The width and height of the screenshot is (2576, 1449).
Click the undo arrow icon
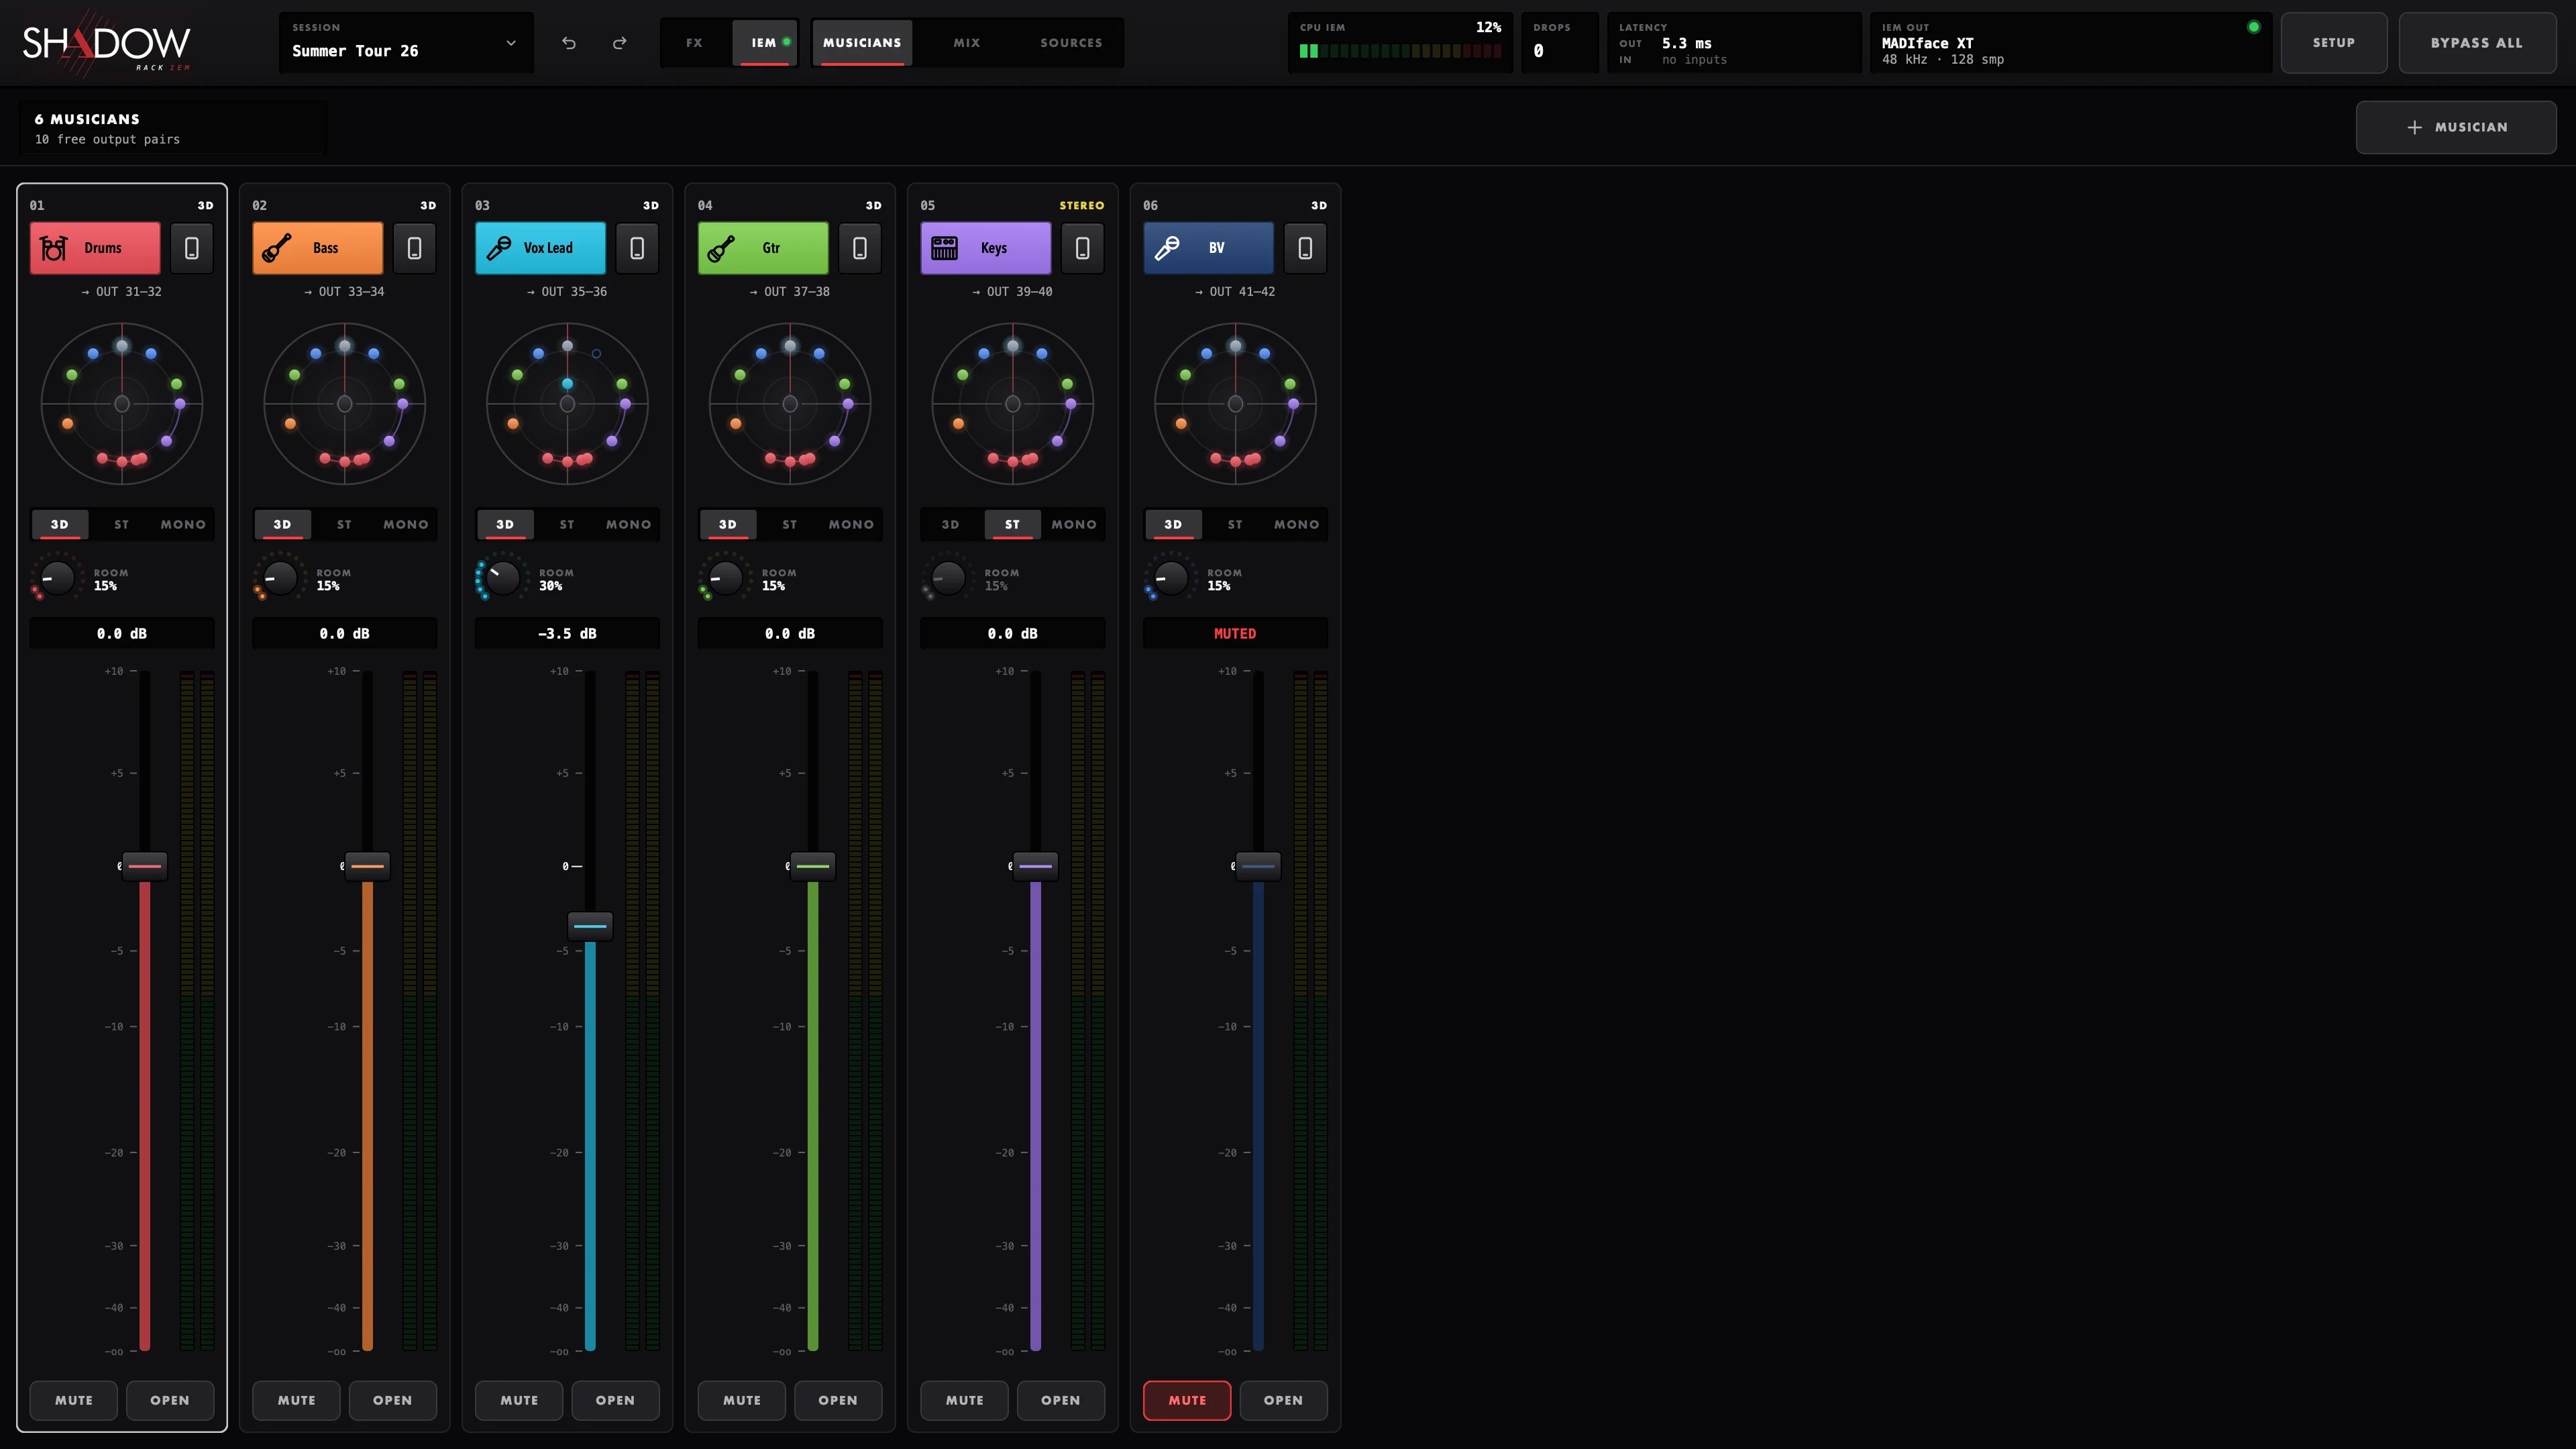coord(569,43)
